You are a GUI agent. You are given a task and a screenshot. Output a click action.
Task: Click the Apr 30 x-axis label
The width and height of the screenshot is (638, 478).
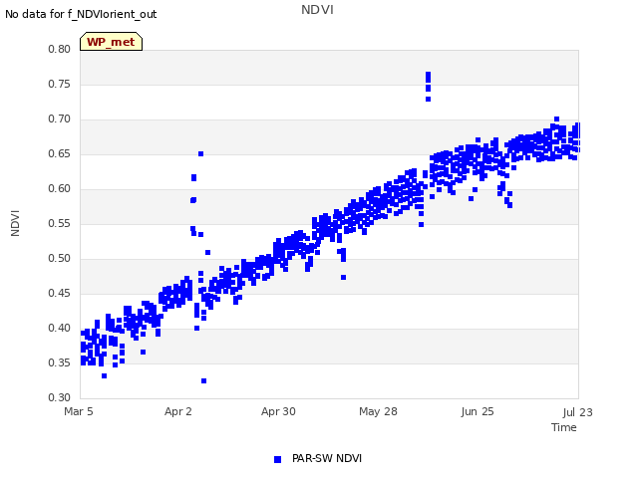click(278, 411)
